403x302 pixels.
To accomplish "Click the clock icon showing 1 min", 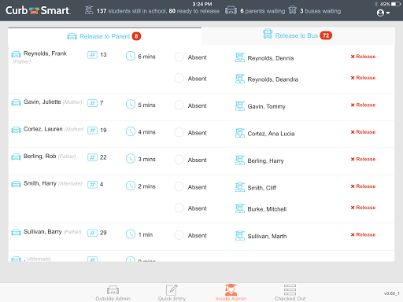I will [x=131, y=234].
